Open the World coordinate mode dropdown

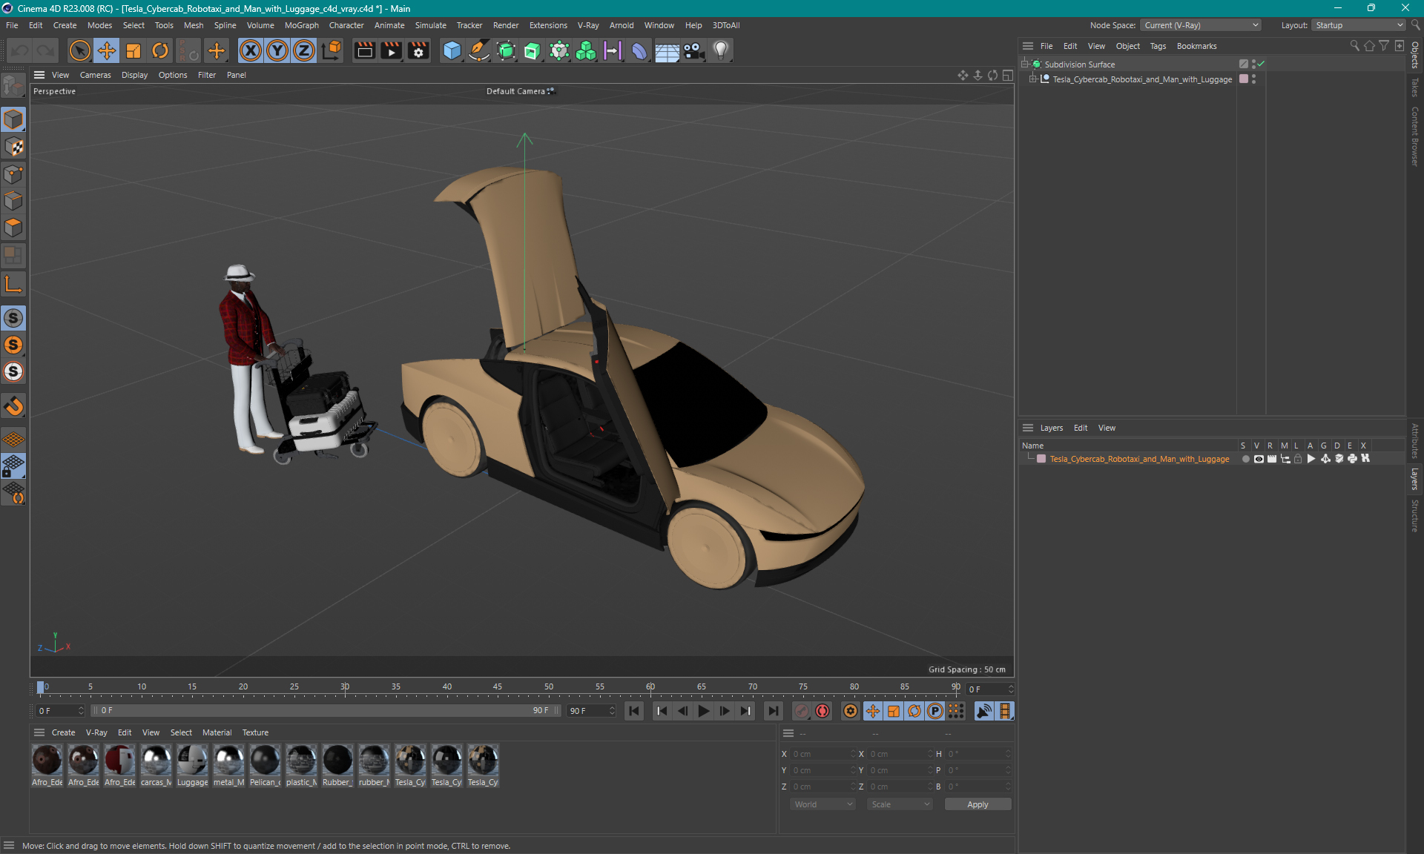[823, 804]
